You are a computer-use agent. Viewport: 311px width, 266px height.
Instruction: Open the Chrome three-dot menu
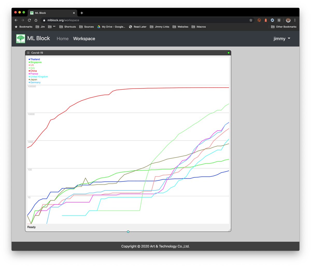295,20
